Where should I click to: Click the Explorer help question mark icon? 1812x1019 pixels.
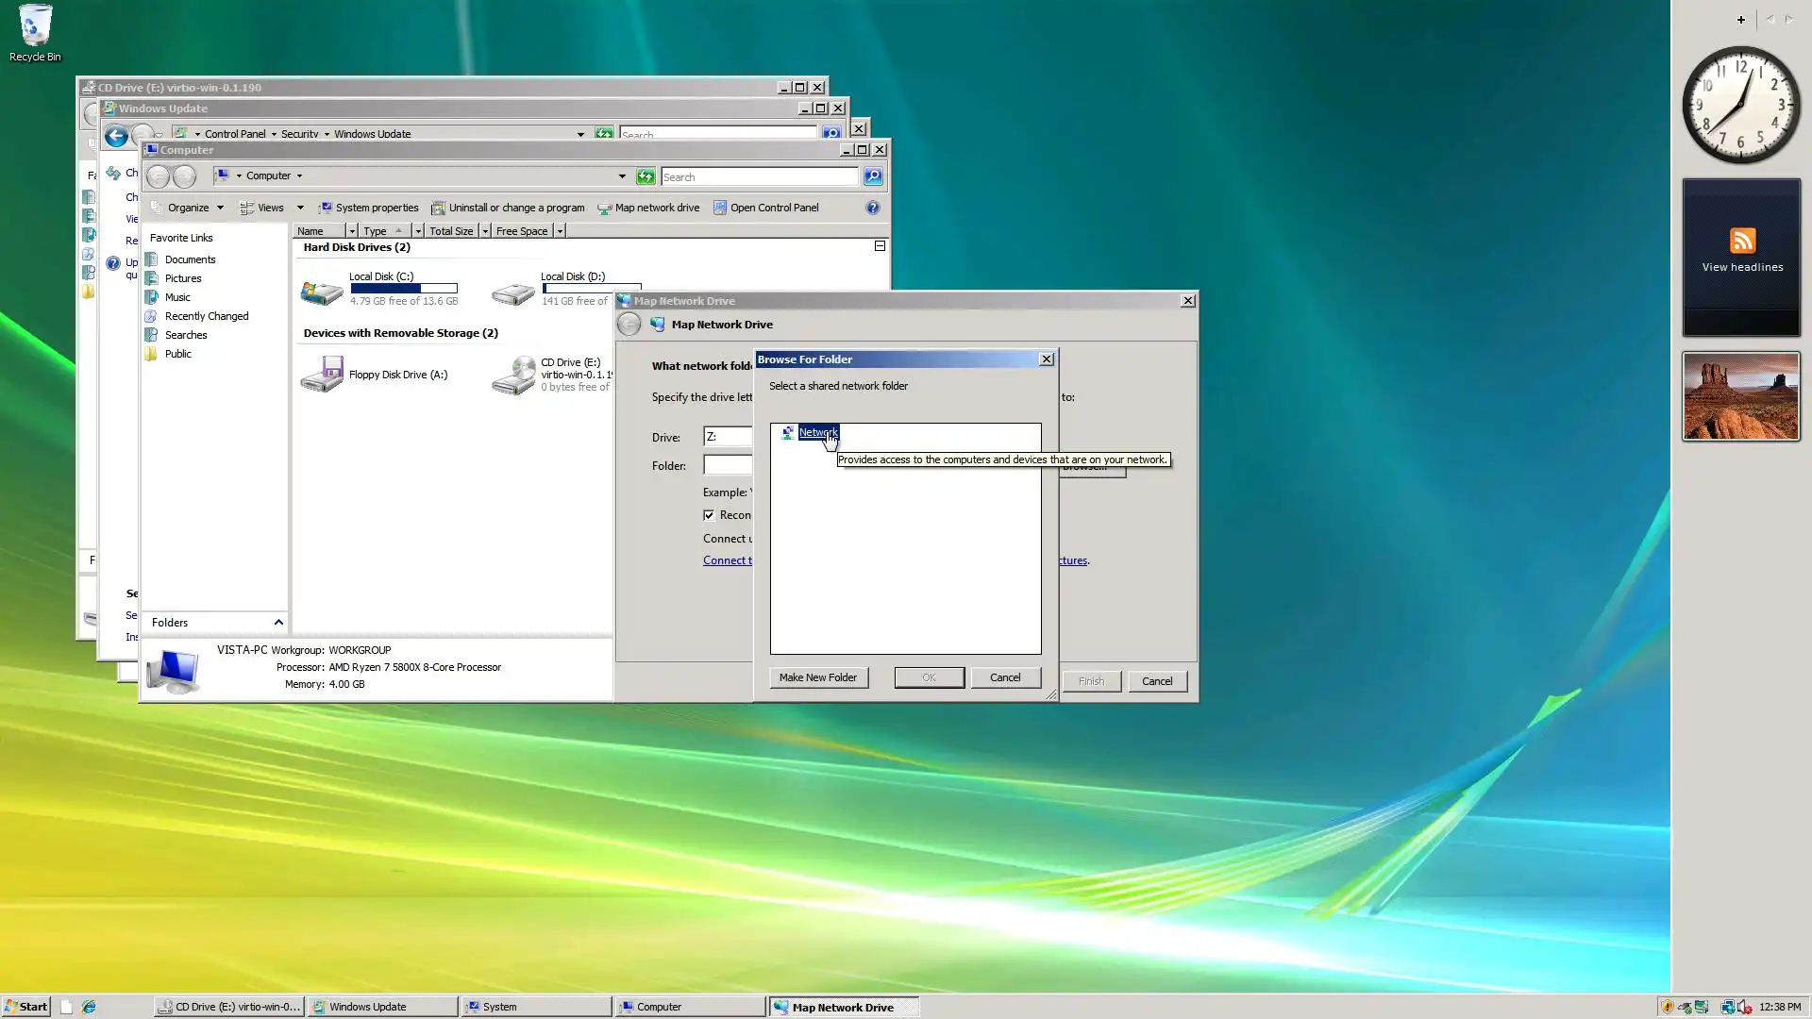pyautogui.click(x=873, y=208)
